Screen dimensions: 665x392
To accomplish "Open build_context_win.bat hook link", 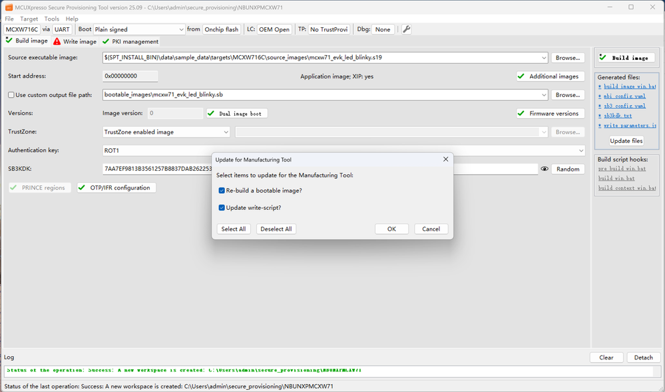I will pos(627,189).
